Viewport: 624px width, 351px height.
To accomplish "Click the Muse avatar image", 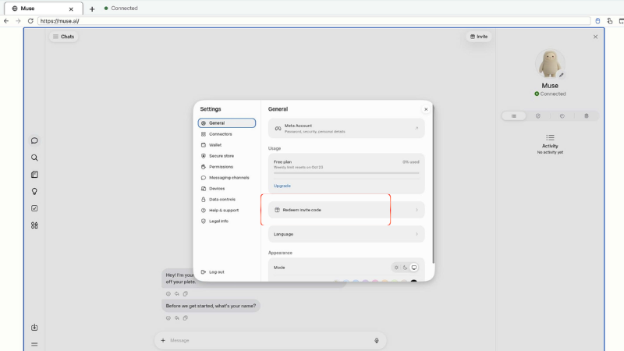I will (x=550, y=64).
